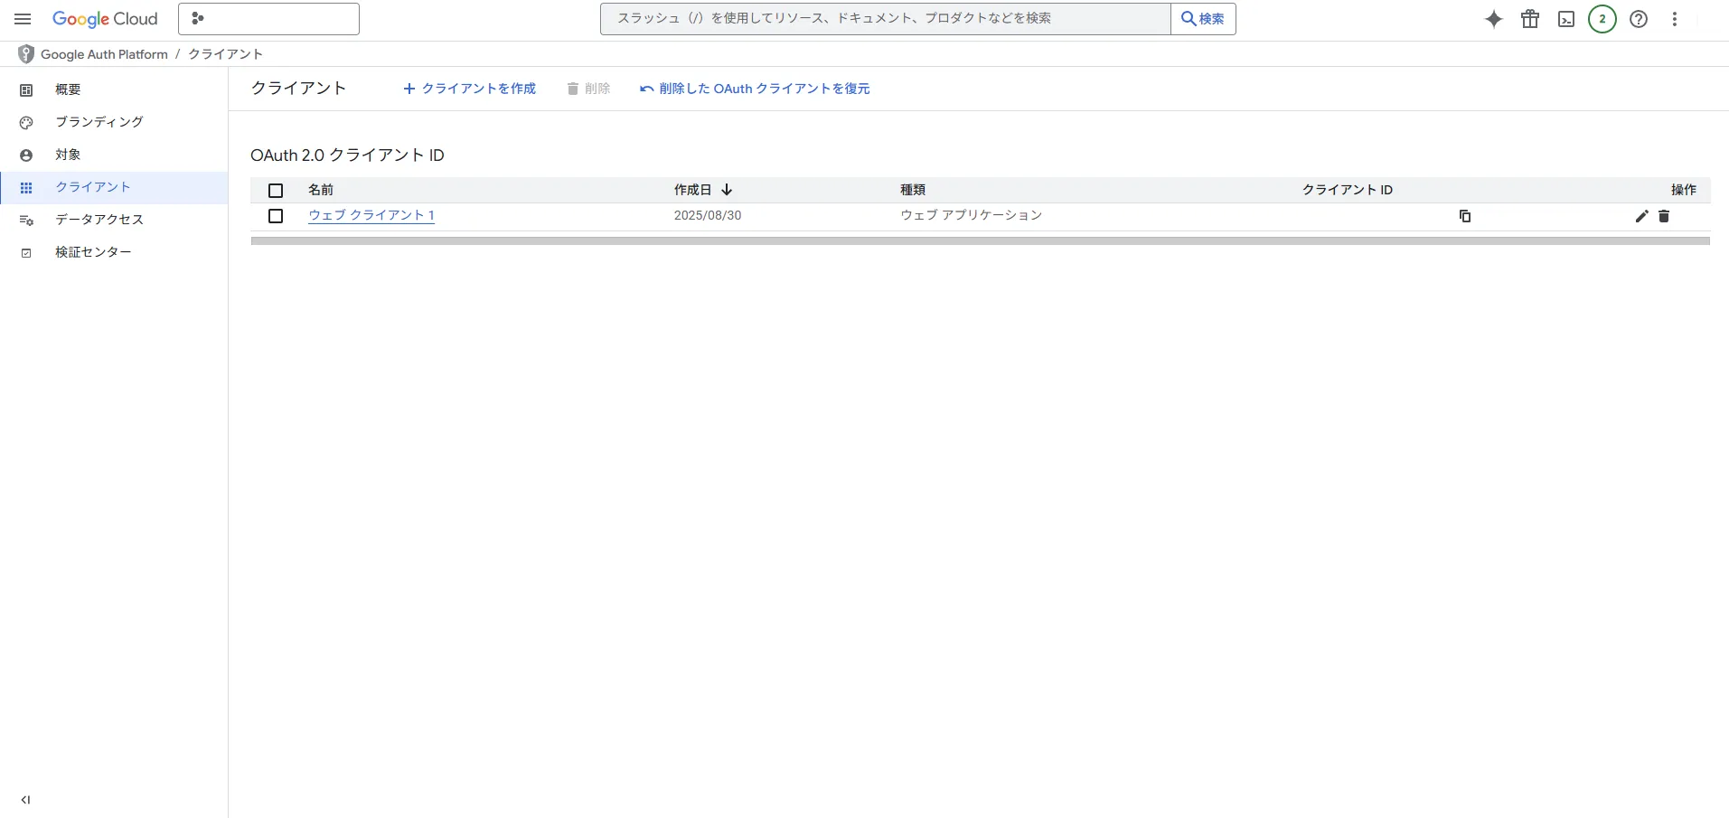Open Google Auth Platform breadcrumb
The width and height of the screenshot is (1729, 818).
coord(105,54)
